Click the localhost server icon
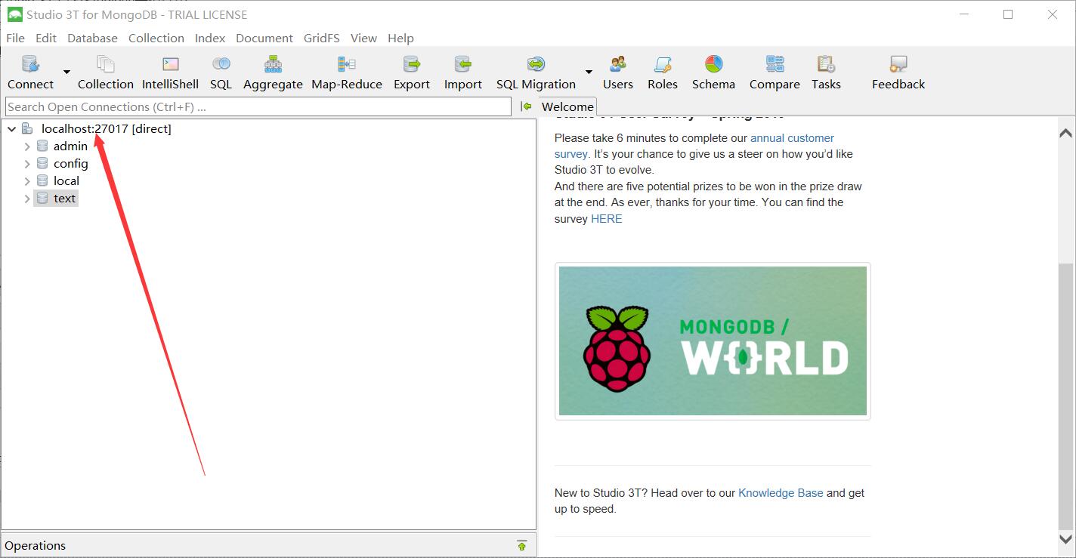1076x558 pixels. 27,129
